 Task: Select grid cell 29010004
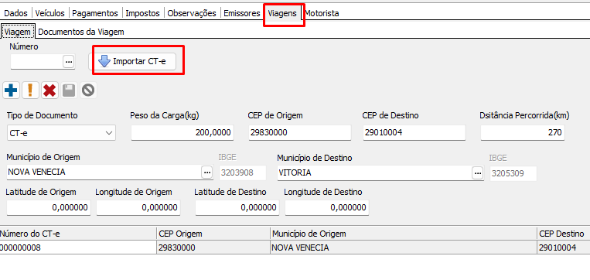click(x=563, y=248)
